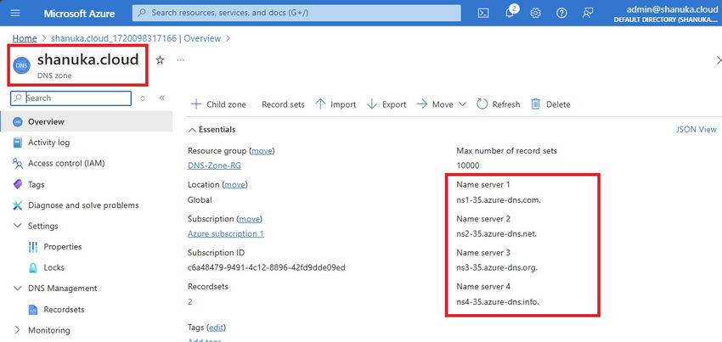Click the Microsoft Azure logo text
Viewport: 722px width, 342px height.
coord(79,14)
